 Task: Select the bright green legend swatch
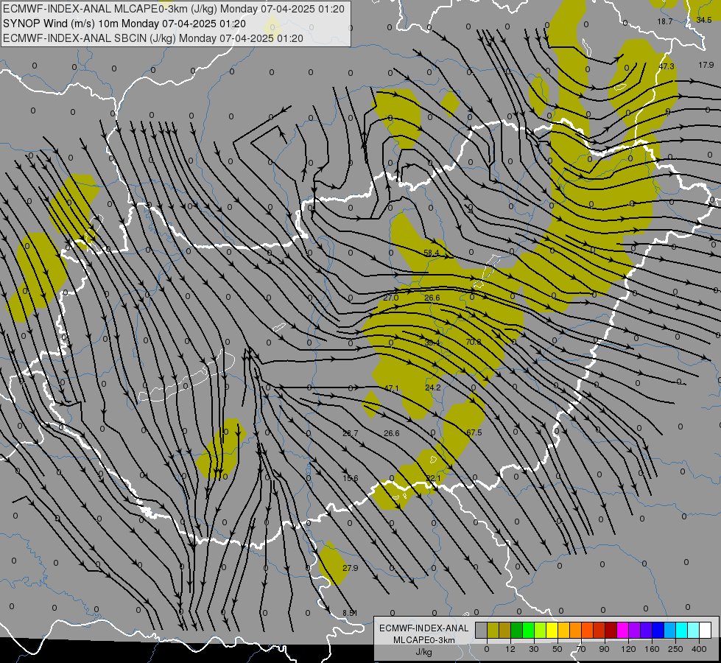click(528, 630)
